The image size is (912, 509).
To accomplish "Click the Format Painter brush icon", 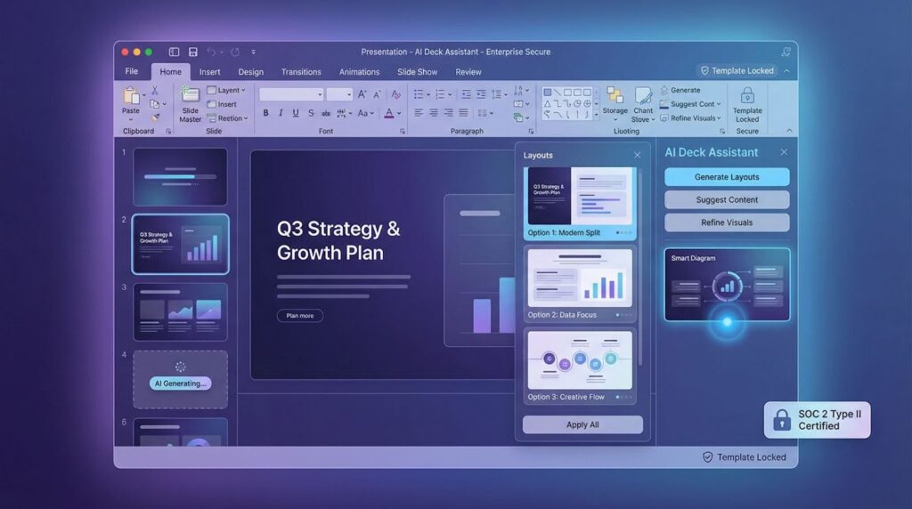I will point(154,117).
